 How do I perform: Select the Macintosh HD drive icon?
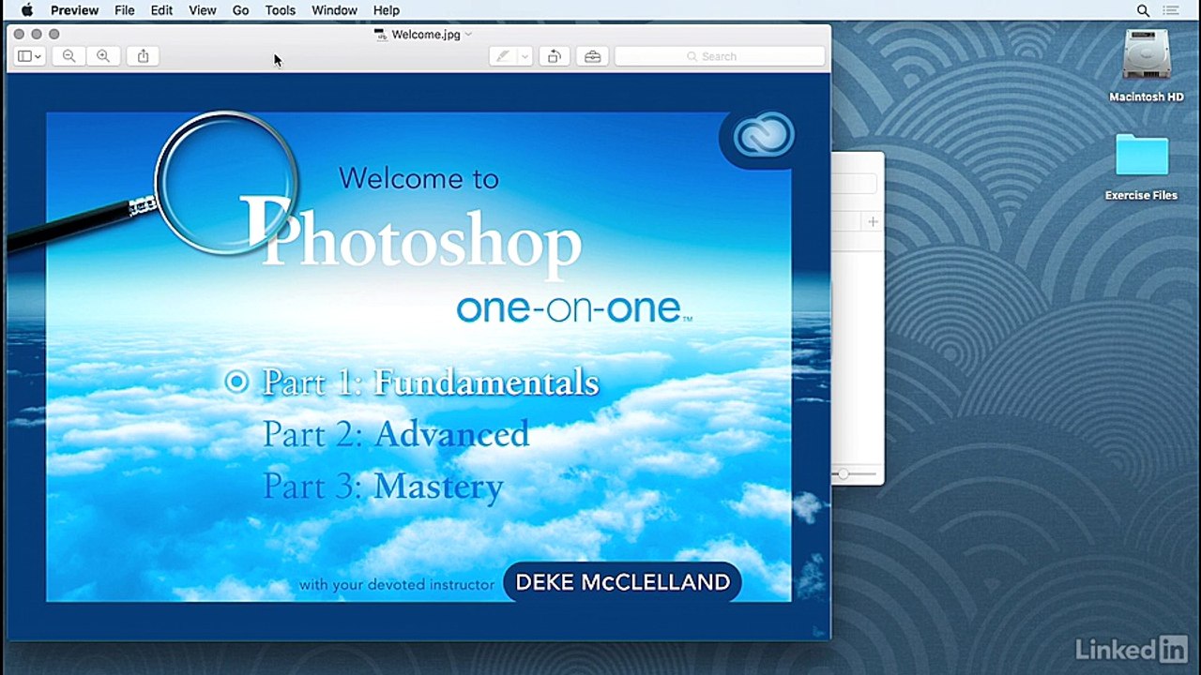click(x=1146, y=54)
